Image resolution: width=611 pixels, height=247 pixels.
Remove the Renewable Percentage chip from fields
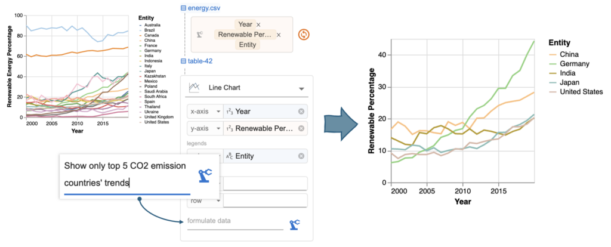click(279, 35)
